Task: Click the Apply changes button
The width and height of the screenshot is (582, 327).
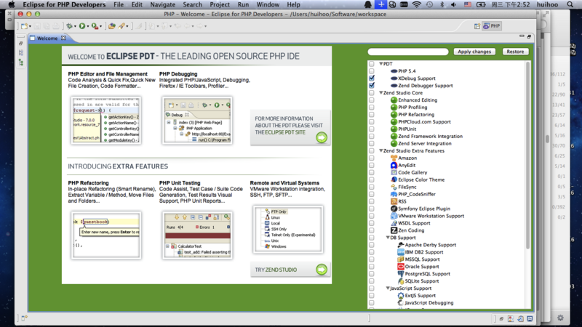Action: coord(475,52)
